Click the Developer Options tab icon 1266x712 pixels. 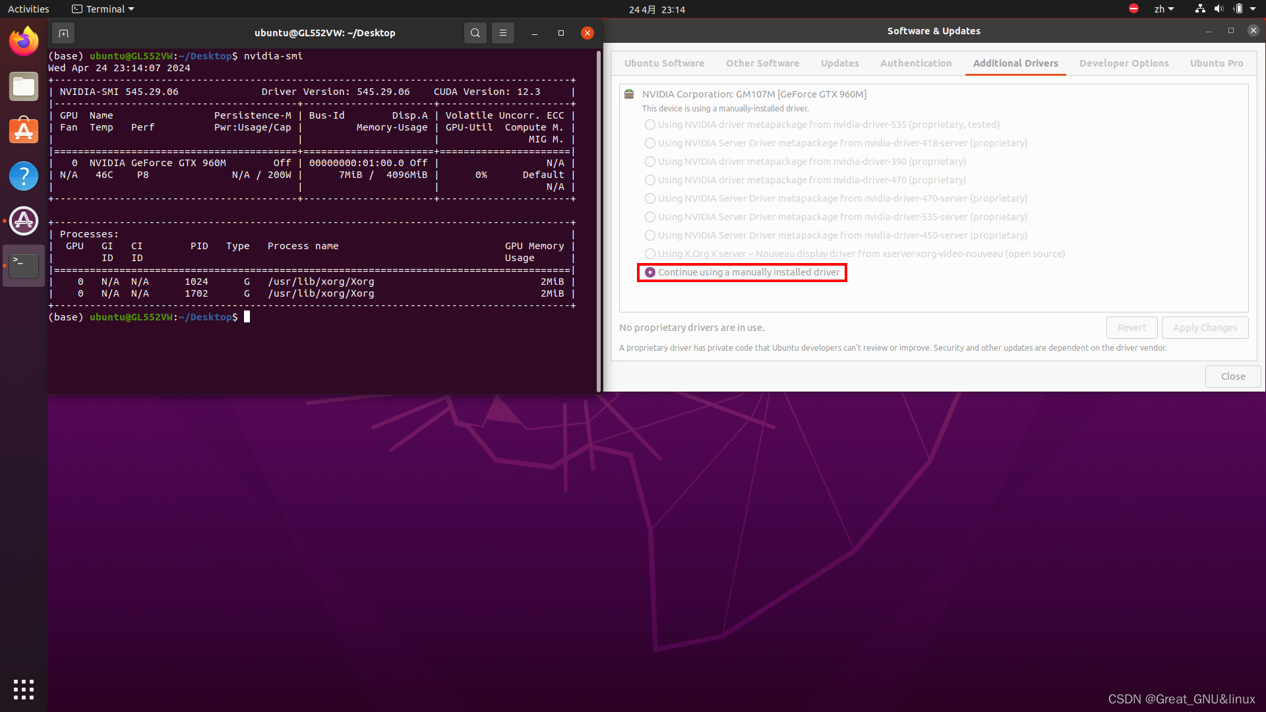1124,63
